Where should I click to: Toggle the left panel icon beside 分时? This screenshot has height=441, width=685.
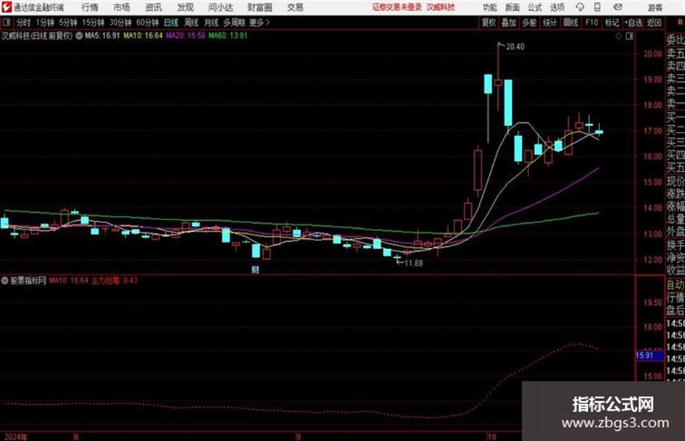(6, 22)
